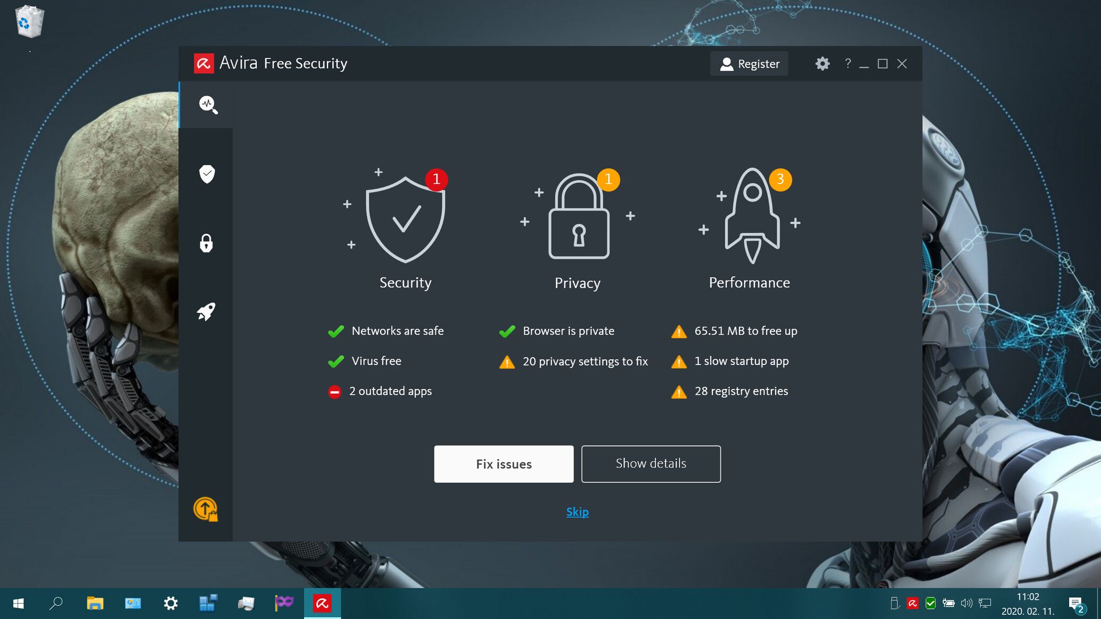Click green checkmark beside Virus free

[336, 362]
